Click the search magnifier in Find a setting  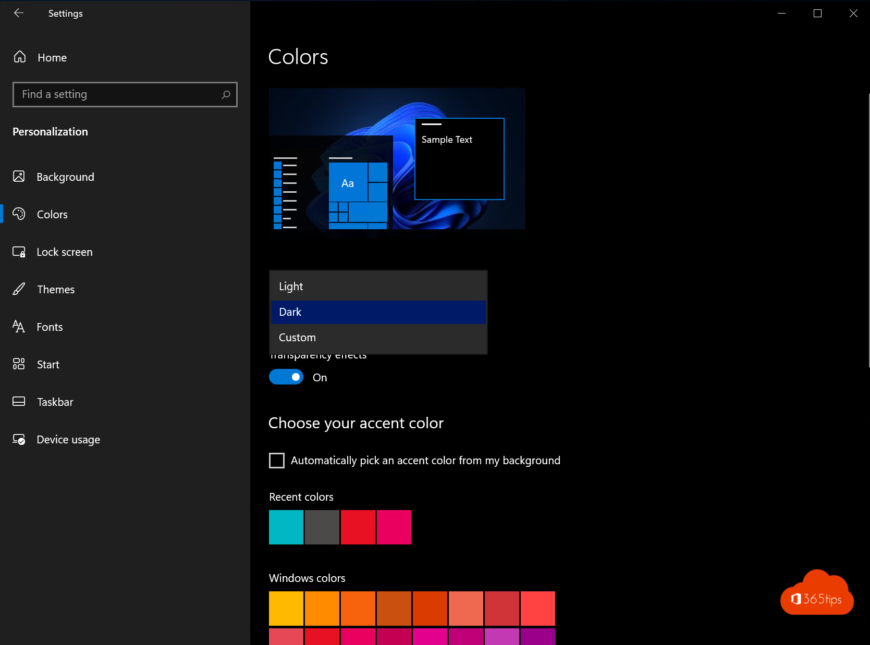point(226,94)
